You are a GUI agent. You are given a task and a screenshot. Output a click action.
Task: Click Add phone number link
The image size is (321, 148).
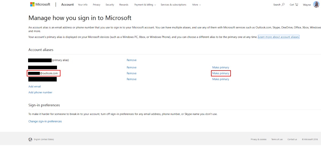tap(40, 92)
